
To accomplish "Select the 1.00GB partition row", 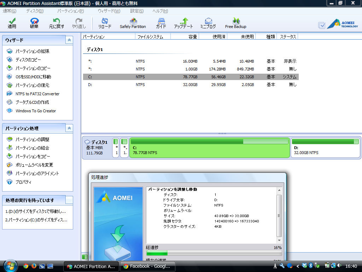I will point(191,69).
